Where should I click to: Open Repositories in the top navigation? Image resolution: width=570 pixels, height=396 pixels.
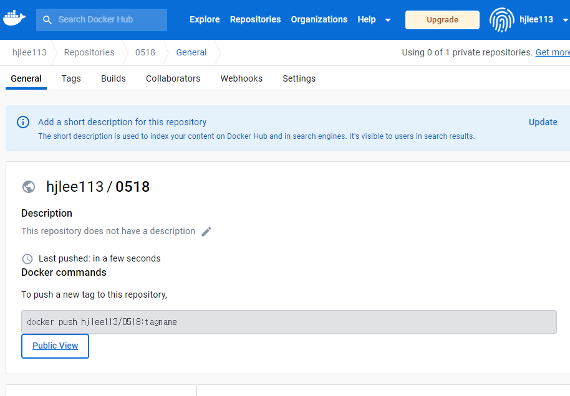(255, 19)
